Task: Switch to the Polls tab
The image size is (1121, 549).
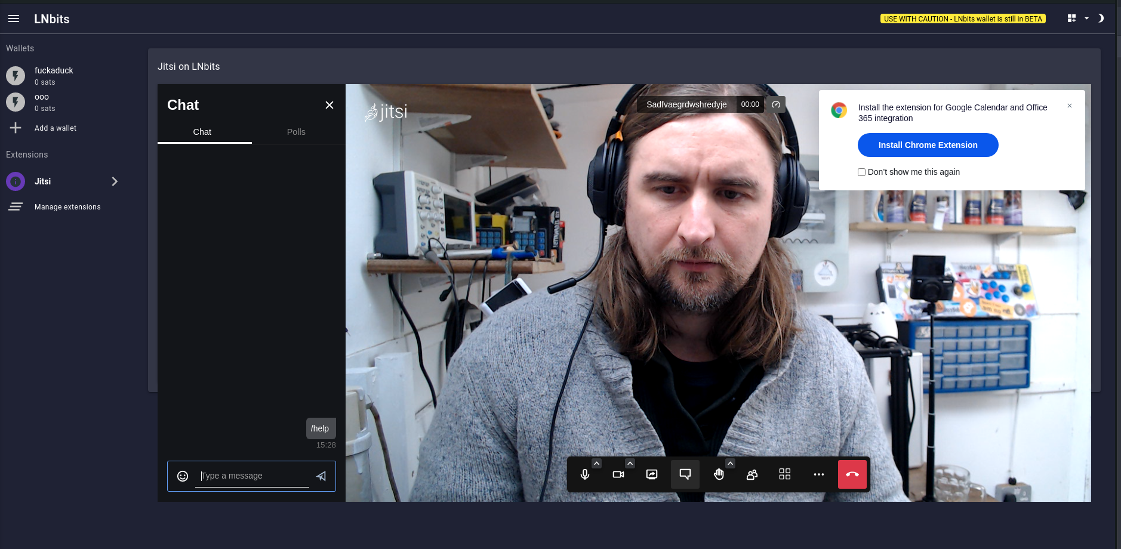Action: [296, 132]
